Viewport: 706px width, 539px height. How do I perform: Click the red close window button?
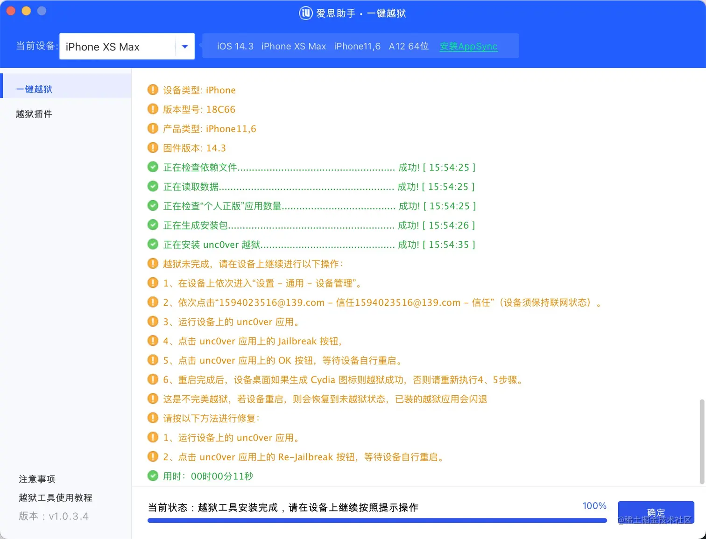point(11,11)
